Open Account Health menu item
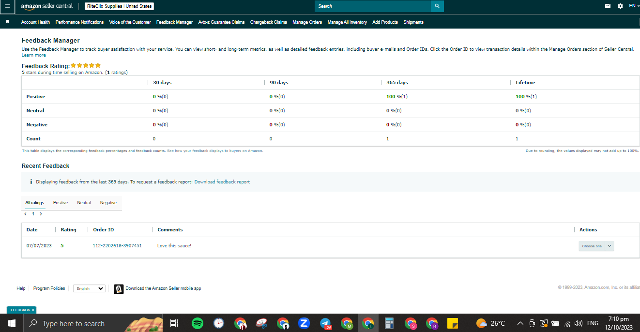Image resolution: width=640 pixels, height=332 pixels. [35, 22]
